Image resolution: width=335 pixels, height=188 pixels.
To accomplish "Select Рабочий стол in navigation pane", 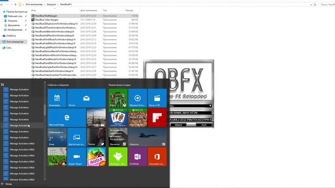I will click(x=15, y=16).
